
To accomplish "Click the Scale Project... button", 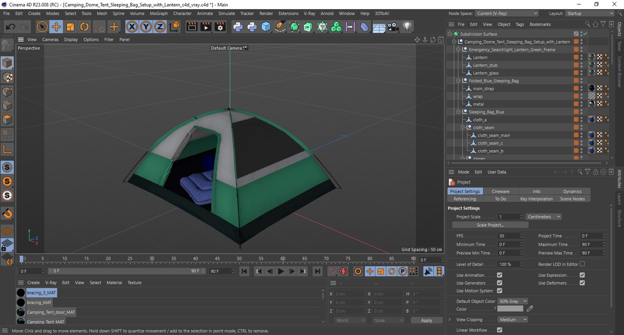I will click(x=490, y=225).
